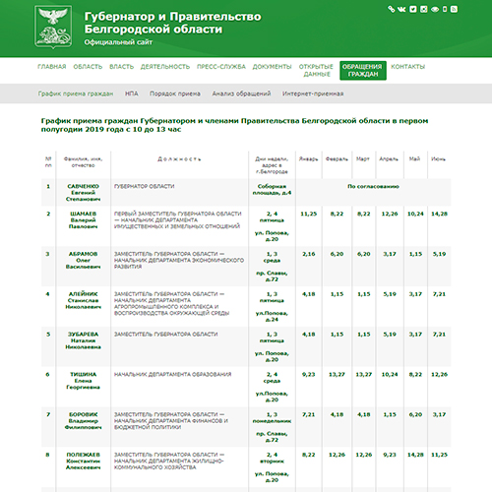Click the name АБРАМОВ Олег Васильевич
Viewport: 492px width, 492px height.
(83, 261)
